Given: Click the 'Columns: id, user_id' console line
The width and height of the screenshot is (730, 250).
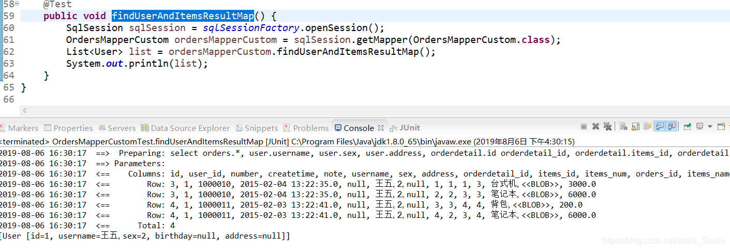Looking at the screenshot, I should click(365, 174).
